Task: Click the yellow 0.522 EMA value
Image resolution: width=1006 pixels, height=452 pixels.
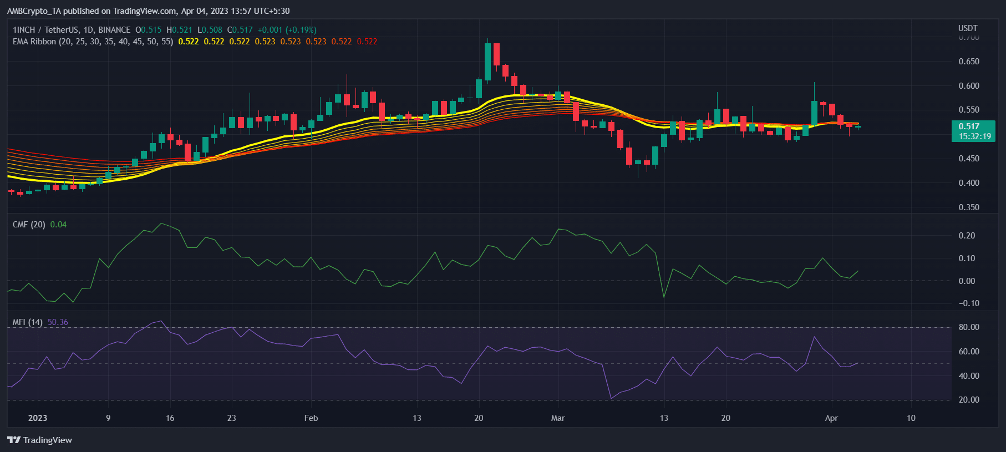Action: pos(189,42)
